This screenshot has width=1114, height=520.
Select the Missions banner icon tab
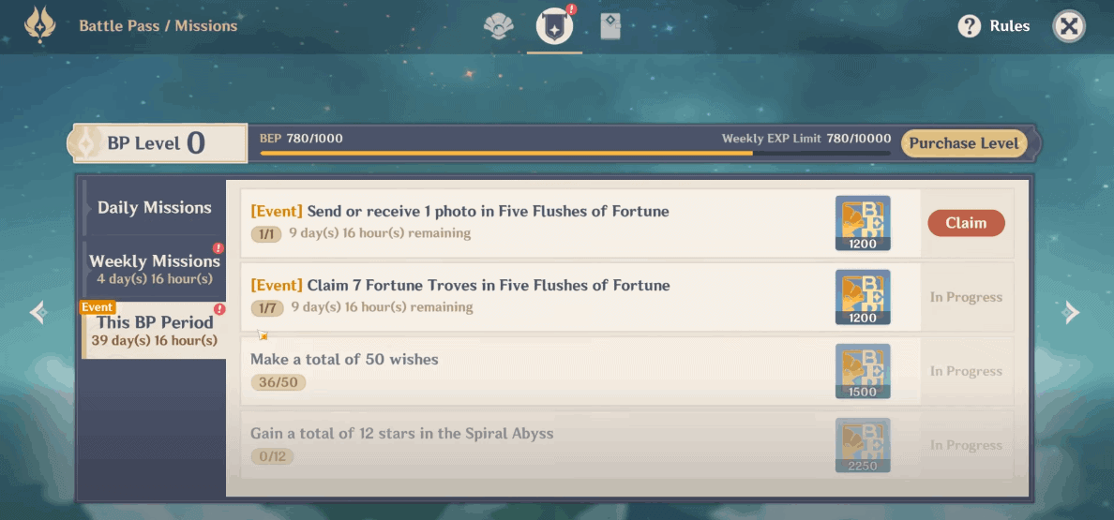click(555, 27)
